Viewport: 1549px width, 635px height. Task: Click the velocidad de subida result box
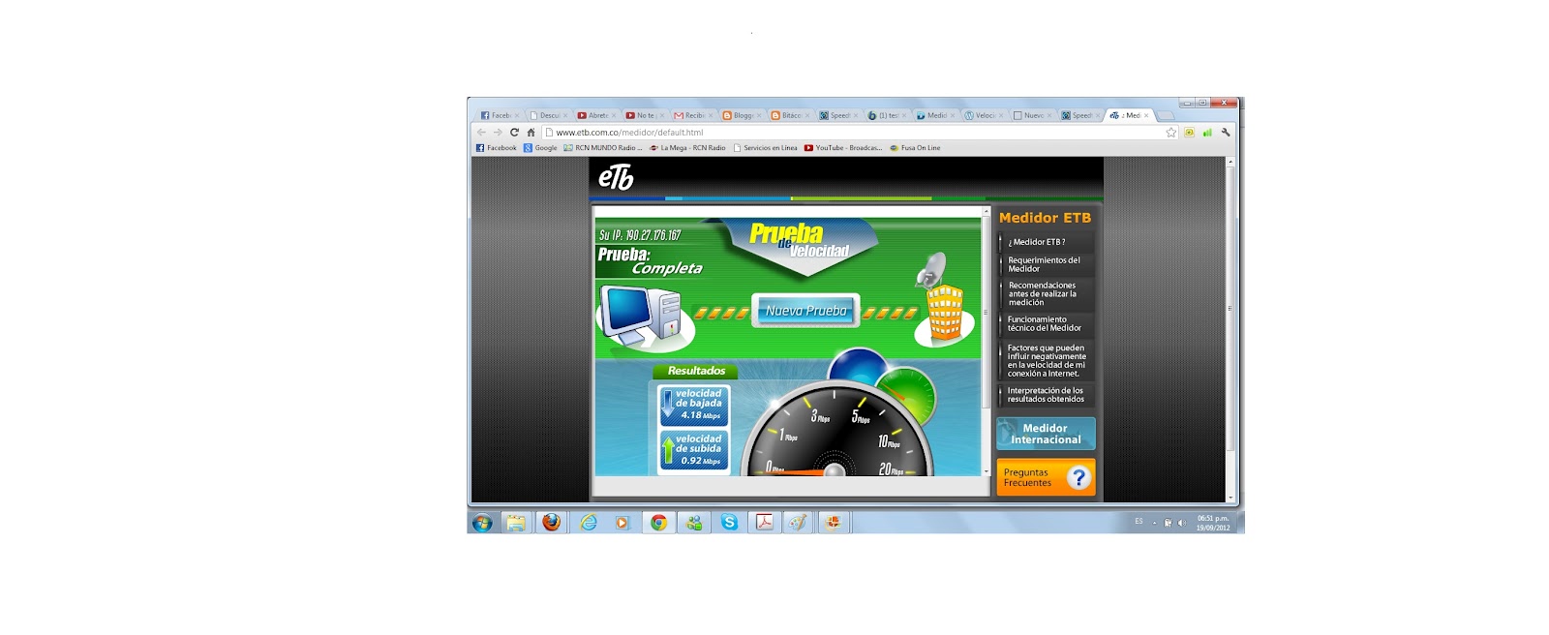tap(694, 451)
